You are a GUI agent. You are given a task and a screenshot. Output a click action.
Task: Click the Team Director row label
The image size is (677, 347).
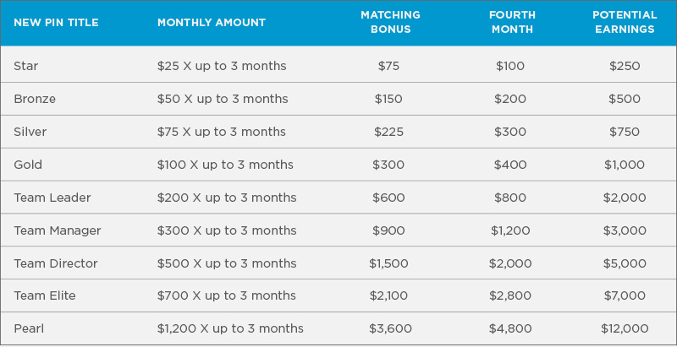pyautogui.click(x=56, y=263)
